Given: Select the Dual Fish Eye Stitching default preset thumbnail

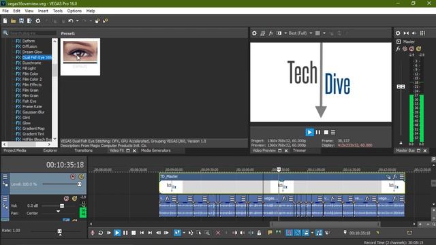Looking at the screenshot, I should tap(80, 56).
